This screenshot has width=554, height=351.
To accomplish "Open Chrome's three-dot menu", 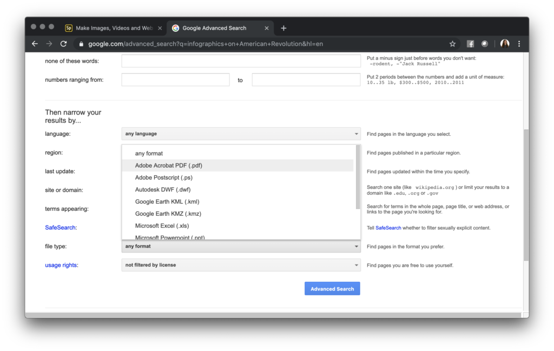I will click(519, 44).
